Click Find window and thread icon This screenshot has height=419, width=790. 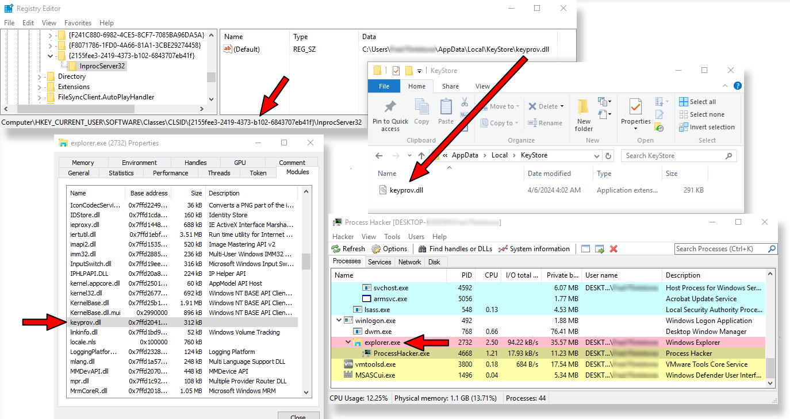tap(600, 249)
